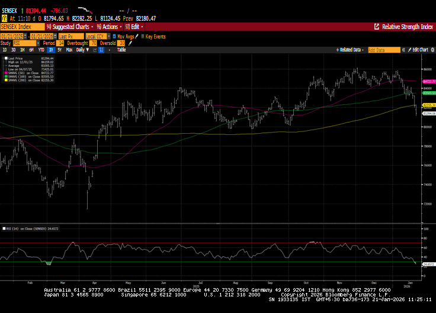Switch to Table view
The image size is (436, 313).
click(121, 50)
